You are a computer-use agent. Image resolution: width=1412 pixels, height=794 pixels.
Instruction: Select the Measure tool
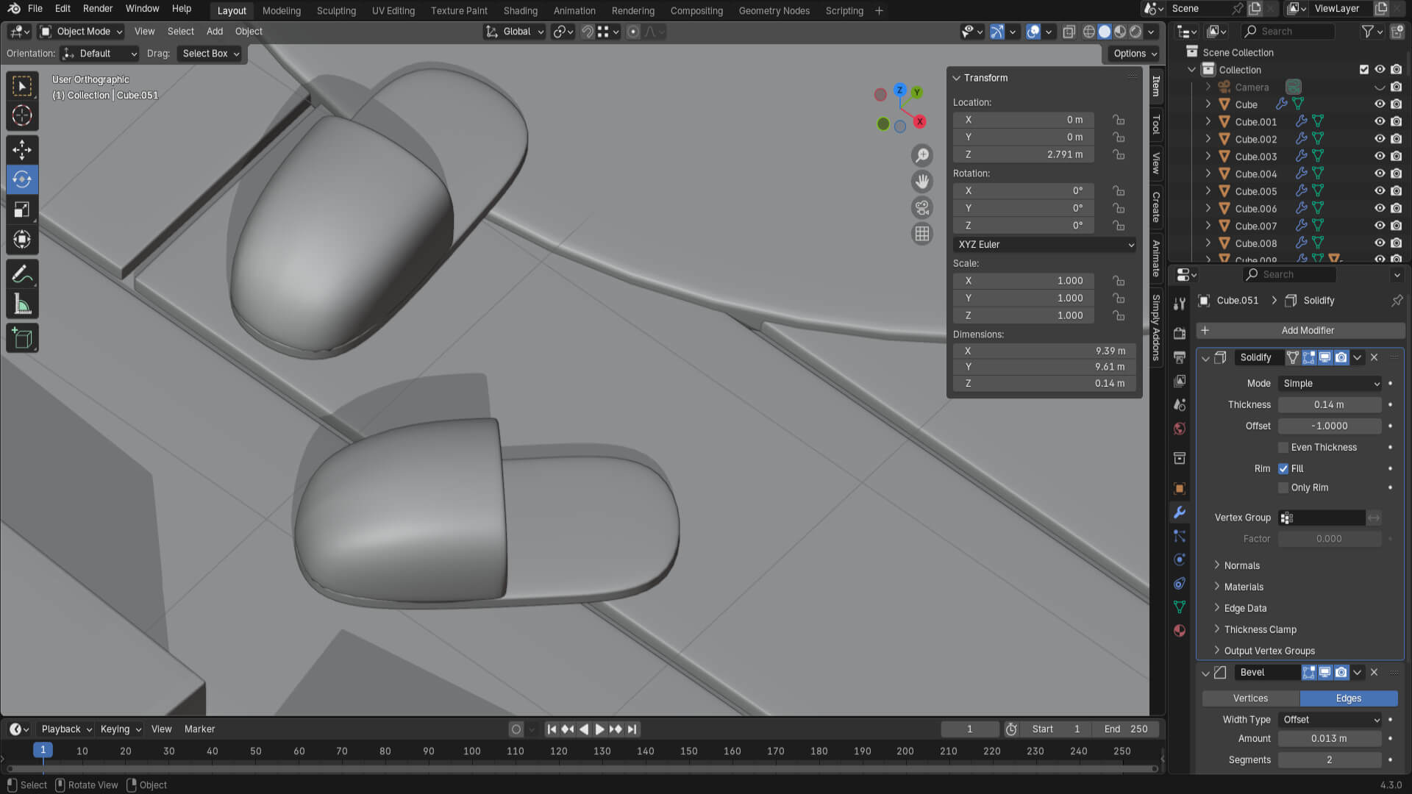tap(22, 304)
